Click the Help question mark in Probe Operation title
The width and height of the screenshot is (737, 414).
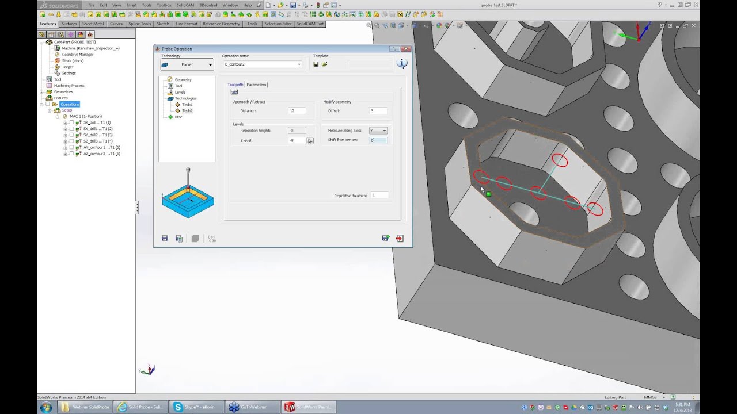pyautogui.click(x=394, y=49)
